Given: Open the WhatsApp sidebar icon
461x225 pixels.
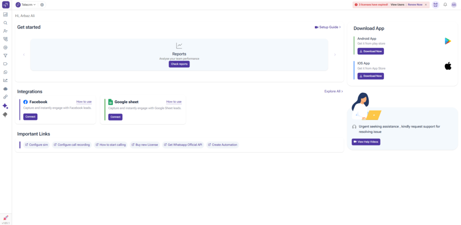Looking at the screenshot, I should tap(5, 72).
